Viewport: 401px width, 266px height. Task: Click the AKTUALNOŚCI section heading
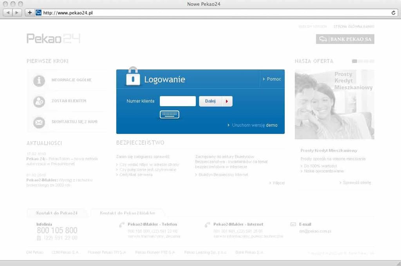click(44, 143)
